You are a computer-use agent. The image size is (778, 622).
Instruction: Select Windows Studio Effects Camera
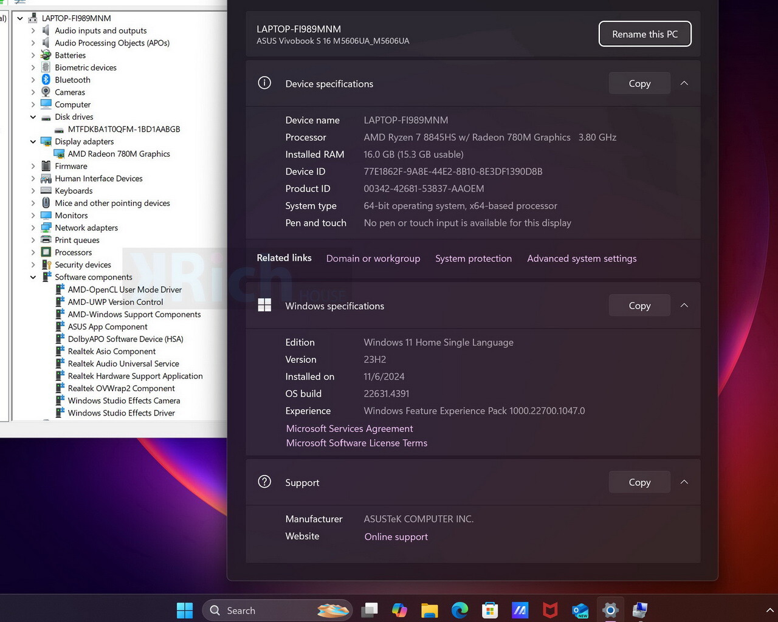point(124,401)
